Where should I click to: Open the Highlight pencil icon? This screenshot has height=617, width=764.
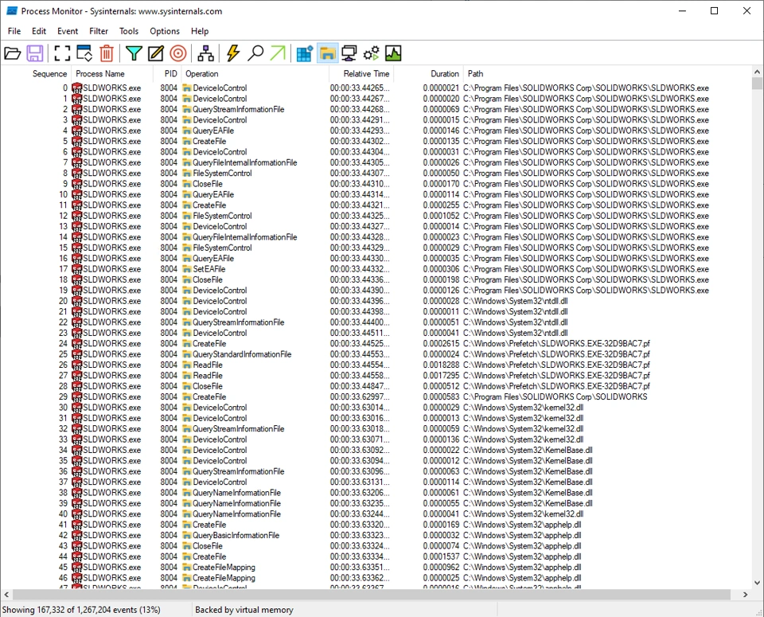(156, 53)
